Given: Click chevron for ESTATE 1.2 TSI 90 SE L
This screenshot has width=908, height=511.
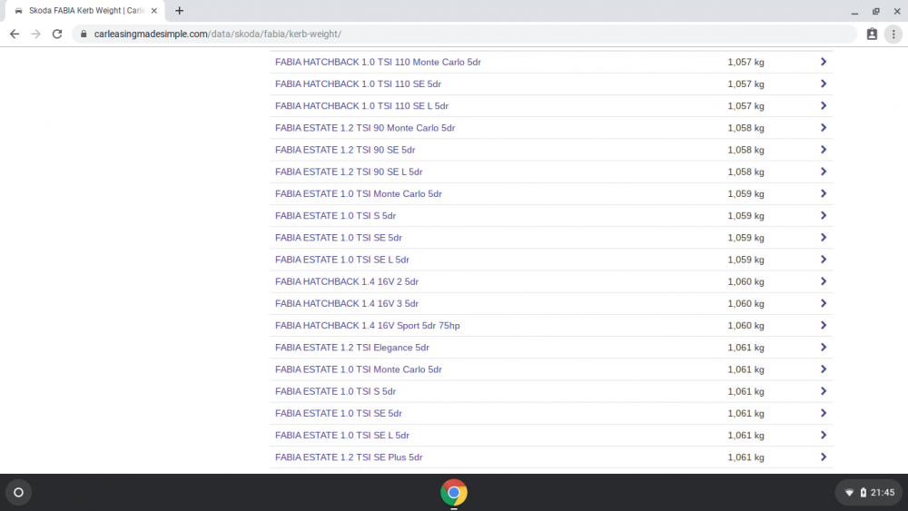Looking at the screenshot, I should coord(824,172).
